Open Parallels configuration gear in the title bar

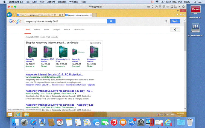[x=183, y=7]
